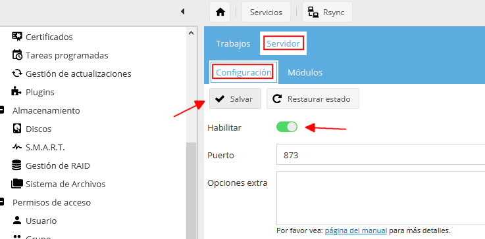Open Sistema de Archivos folder icon

16,184
